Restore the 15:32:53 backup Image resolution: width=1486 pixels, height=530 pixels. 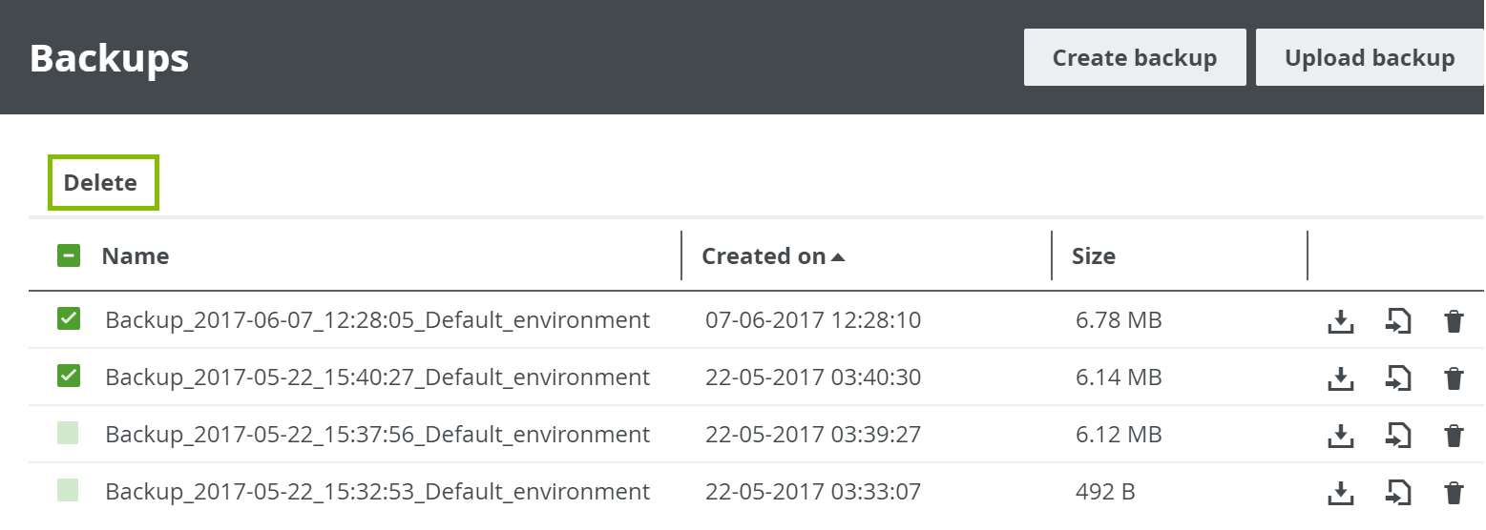click(1398, 494)
